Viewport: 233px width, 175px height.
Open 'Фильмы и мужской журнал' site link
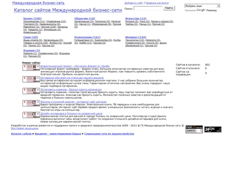pos(74,102)
